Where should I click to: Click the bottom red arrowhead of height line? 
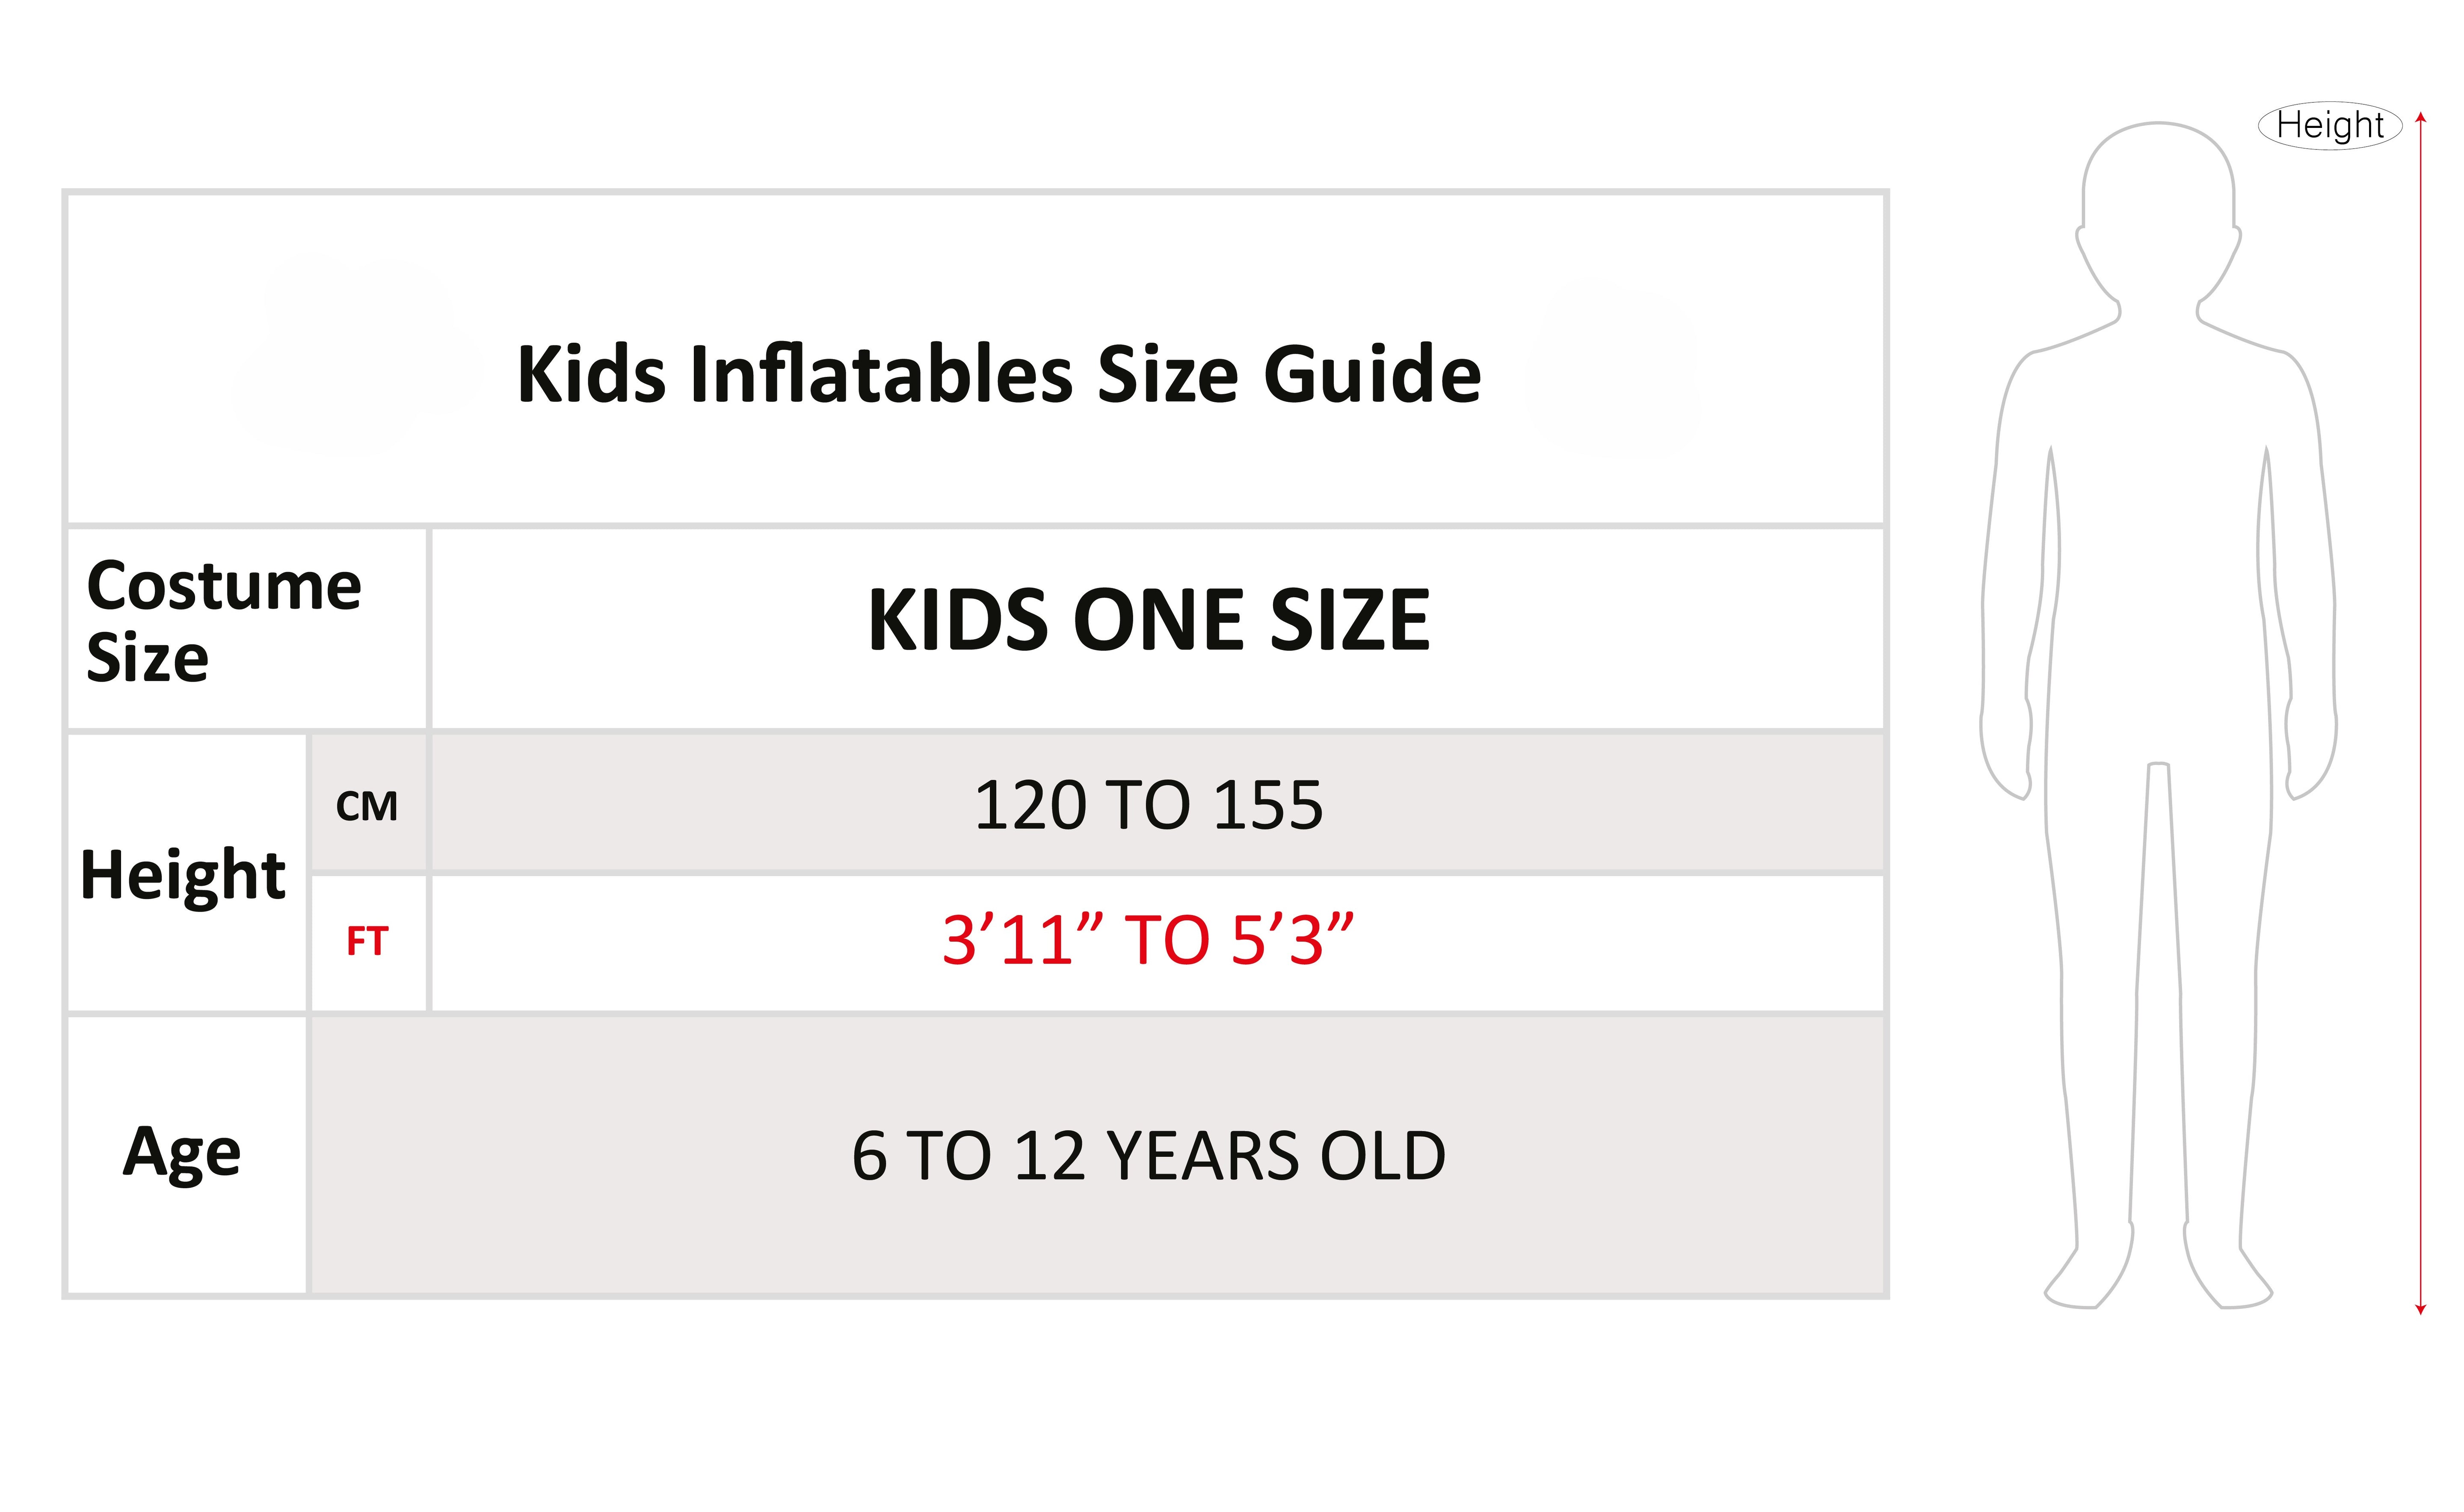tap(2421, 1309)
